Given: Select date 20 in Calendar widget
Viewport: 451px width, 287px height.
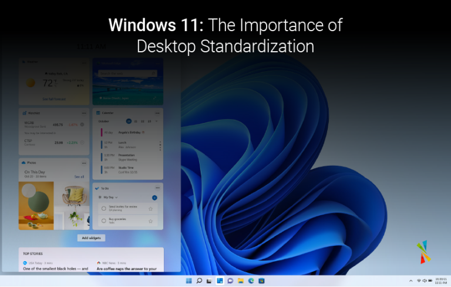Looking at the screenshot, I should pyautogui.click(x=129, y=121).
